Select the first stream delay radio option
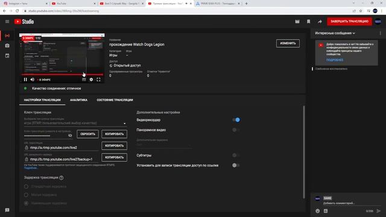The image size is (386, 217). [26, 186]
